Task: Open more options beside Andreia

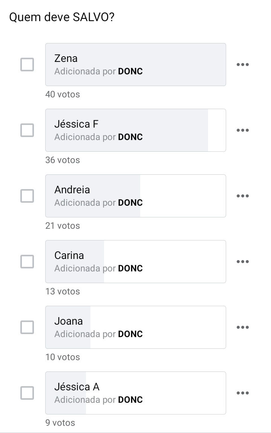Action: pyautogui.click(x=242, y=196)
